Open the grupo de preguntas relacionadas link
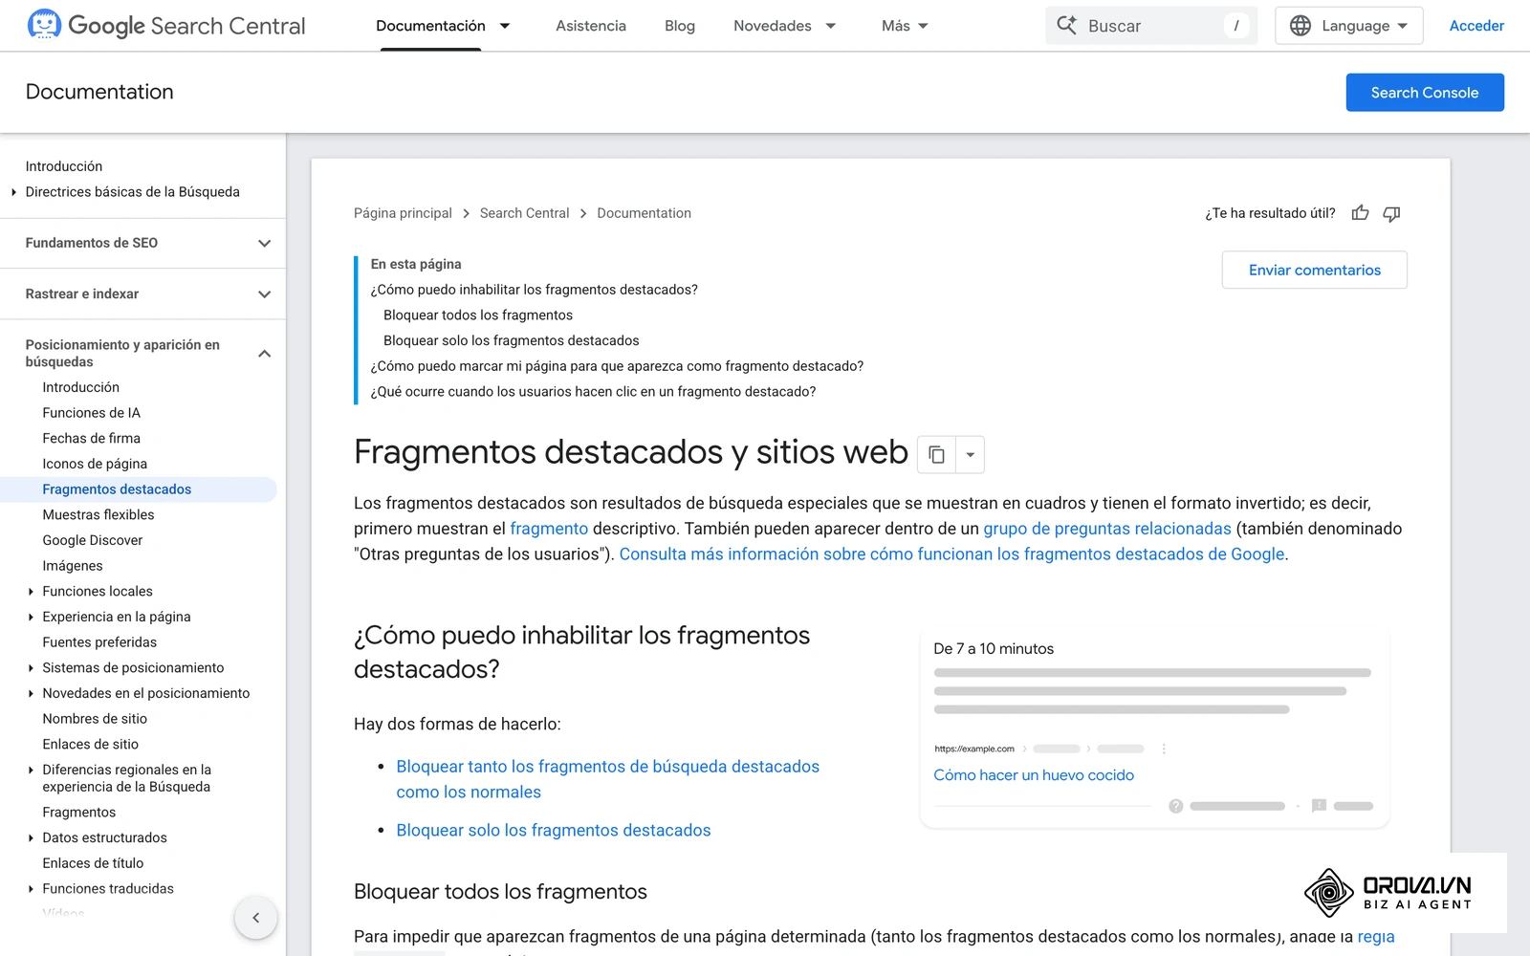This screenshot has height=956, width=1530. [1107, 529]
